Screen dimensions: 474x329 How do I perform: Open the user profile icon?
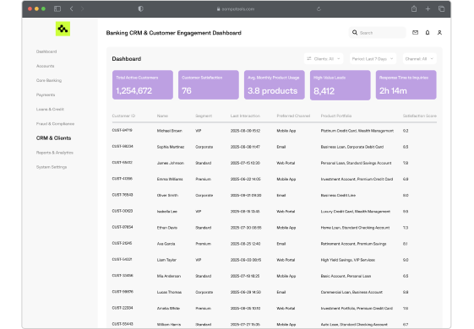pyautogui.click(x=439, y=33)
